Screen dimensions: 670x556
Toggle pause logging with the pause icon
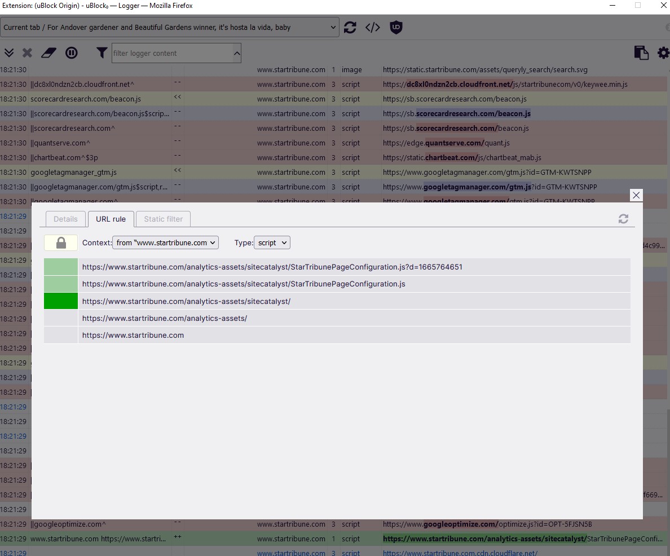tap(72, 52)
